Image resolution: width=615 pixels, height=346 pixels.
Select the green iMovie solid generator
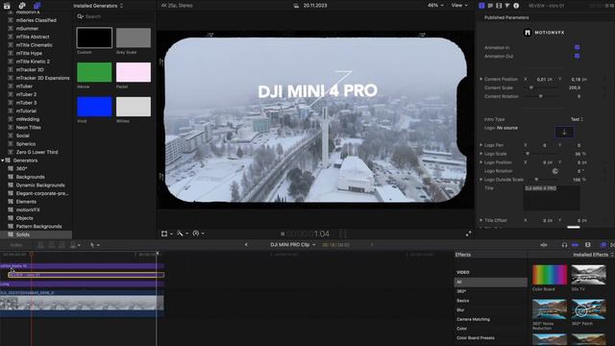(x=94, y=72)
